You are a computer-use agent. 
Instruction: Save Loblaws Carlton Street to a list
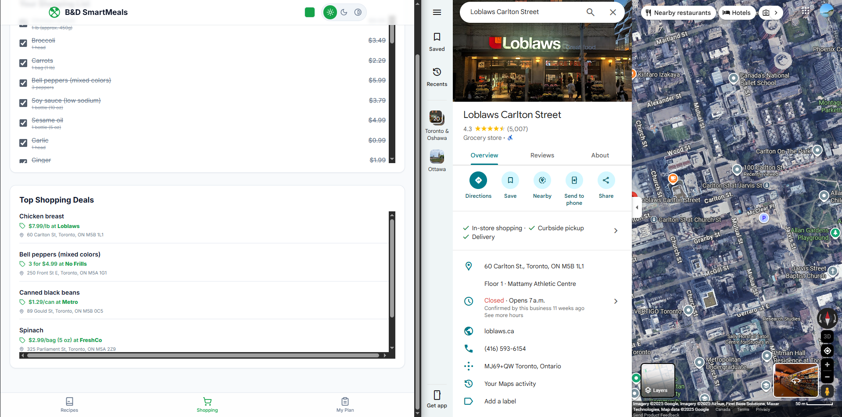click(510, 180)
